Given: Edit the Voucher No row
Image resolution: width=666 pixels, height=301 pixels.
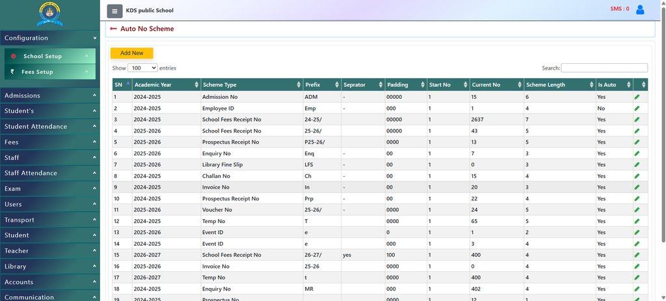Looking at the screenshot, I should point(637,210).
